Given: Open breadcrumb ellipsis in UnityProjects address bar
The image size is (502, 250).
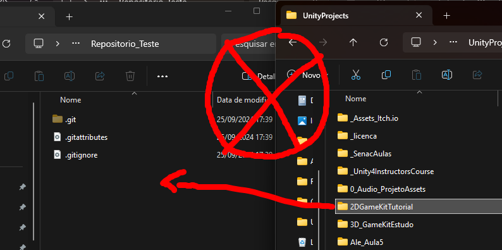Looking at the screenshot, I should point(453,42).
